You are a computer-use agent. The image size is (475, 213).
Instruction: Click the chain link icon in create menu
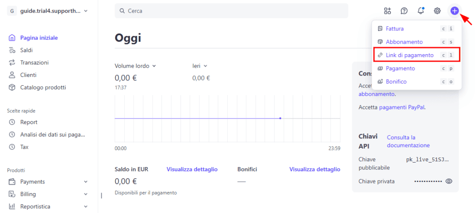pos(380,55)
